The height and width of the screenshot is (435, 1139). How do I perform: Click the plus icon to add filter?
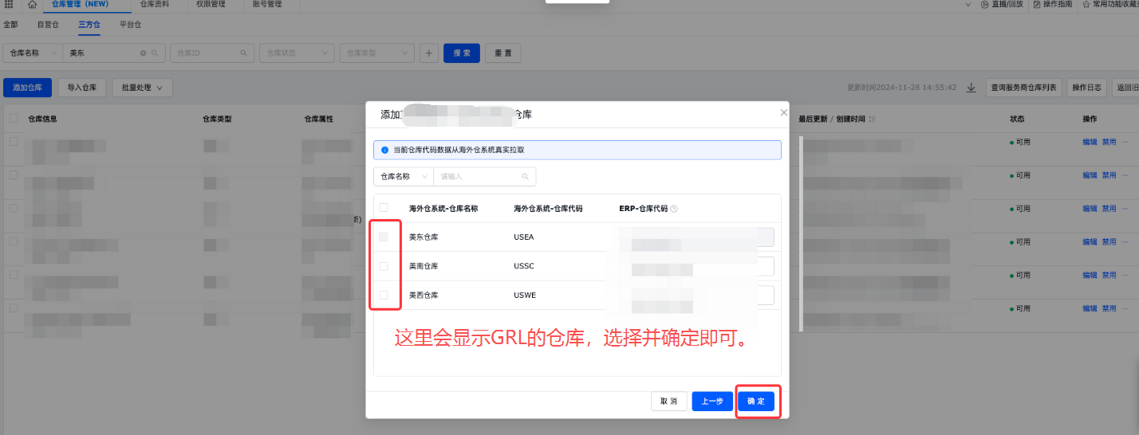[x=429, y=53]
